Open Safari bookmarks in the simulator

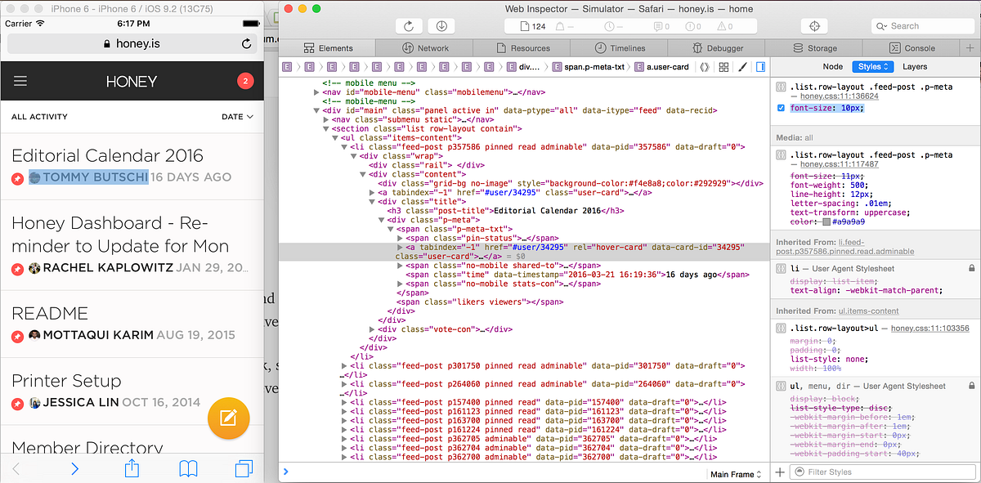188,468
